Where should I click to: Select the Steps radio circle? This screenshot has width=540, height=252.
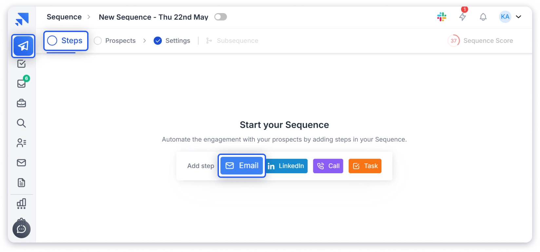(x=52, y=40)
